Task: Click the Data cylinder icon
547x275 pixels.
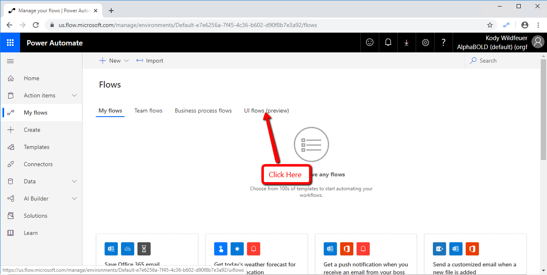Action: [x=11, y=181]
